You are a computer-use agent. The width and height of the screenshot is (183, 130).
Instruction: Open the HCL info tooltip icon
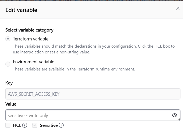pyautogui.click(x=25, y=125)
